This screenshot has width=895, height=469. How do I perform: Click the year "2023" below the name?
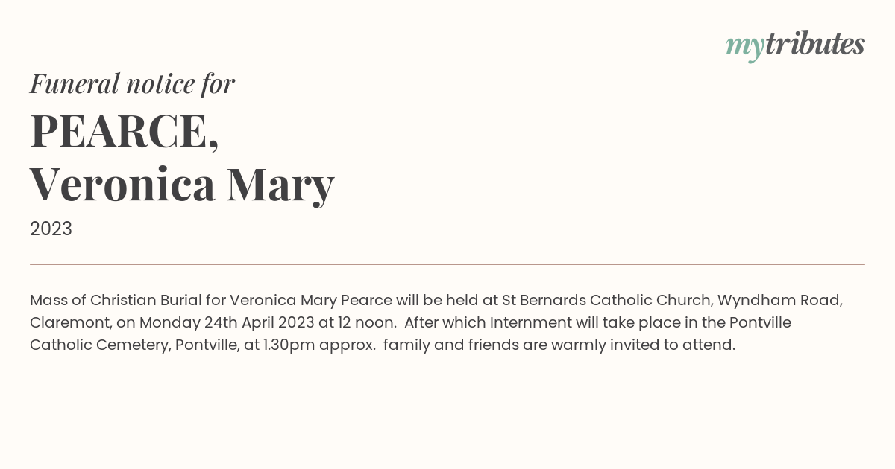pyautogui.click(x=51, y=229)
